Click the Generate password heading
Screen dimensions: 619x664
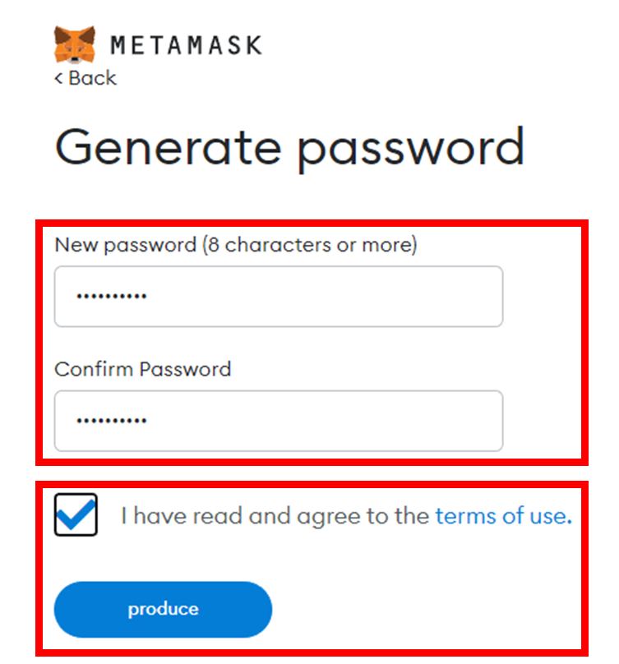pyautogui.click(x=289, y=148)
